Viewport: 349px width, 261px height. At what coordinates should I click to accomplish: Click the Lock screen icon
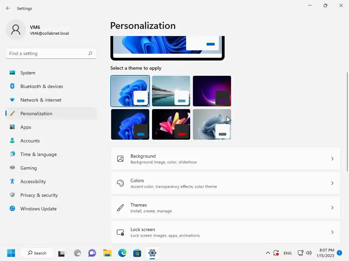(x=120, y=232)
